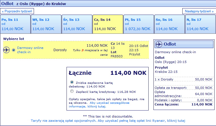The width and height of the screenshot is (216, 126).
Task: Switch to the Pt, lis 15 date tab
Action: 139,24
